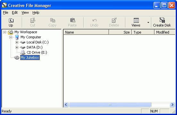The image size is (177, 115).
Task: Click the NUM status bar indicator
Action: [x=154, y=111]
